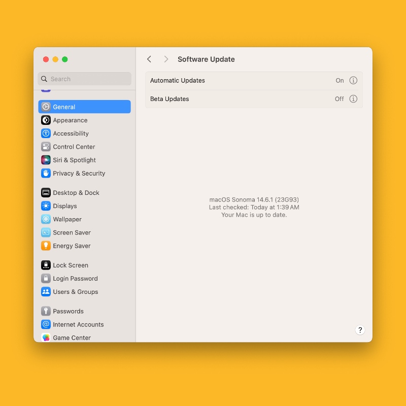The width and height of the screenshot is (406, 406).
Task: Open Siri & Spotlight icon
Action: [x=46, y=160]
